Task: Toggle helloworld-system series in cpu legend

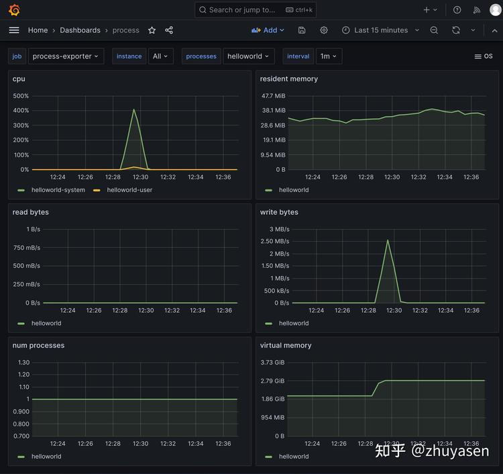Action: pos(58,190)
